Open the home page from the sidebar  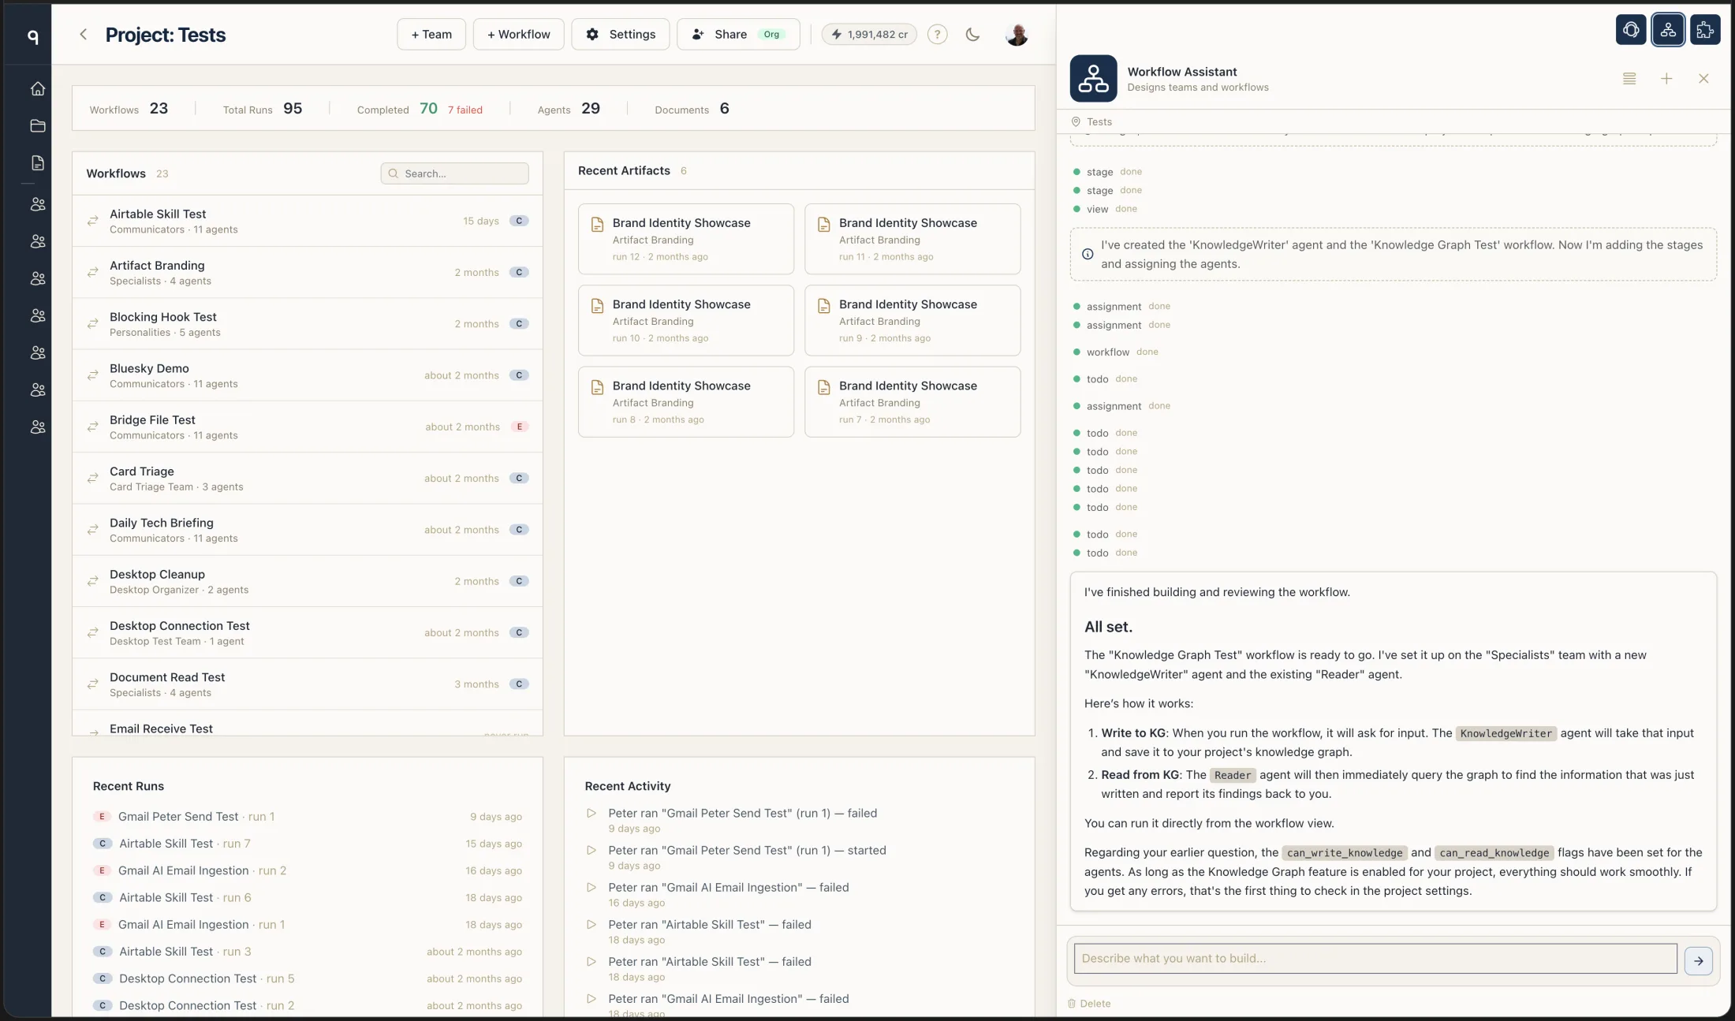(x=37, y=88)
